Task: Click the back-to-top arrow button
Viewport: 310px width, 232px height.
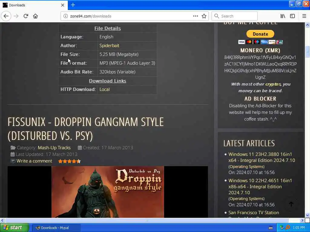Action: [x=291, y=205]
